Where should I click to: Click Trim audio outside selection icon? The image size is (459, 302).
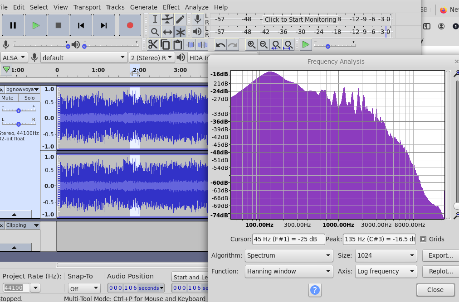point(190,45)
